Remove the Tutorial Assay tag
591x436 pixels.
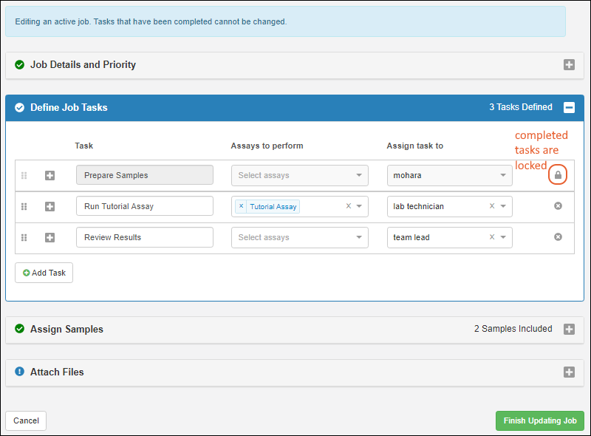241,206
